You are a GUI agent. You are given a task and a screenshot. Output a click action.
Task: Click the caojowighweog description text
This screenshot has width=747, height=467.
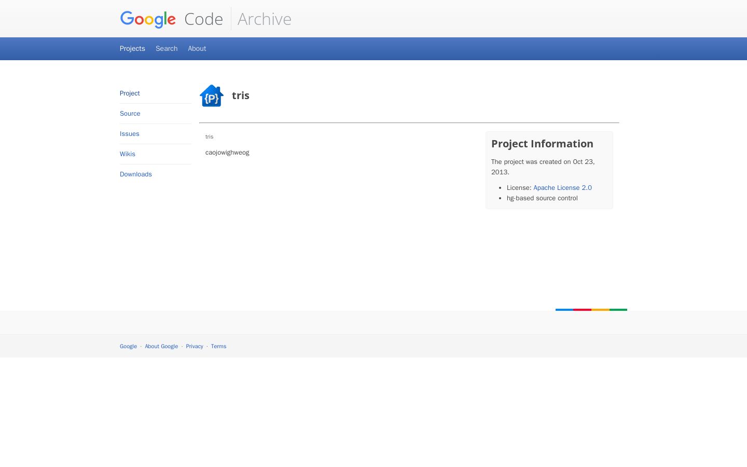click(x=227, y=153)
